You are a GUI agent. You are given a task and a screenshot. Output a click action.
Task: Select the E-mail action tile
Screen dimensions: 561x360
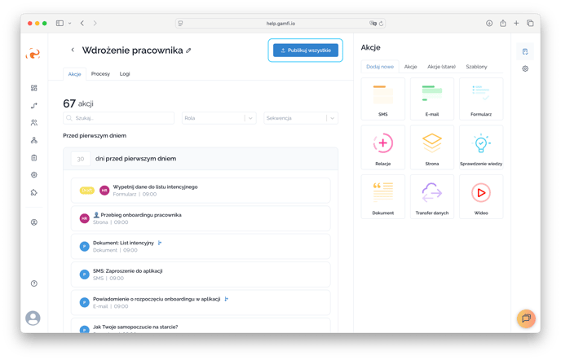click(432, 99)
